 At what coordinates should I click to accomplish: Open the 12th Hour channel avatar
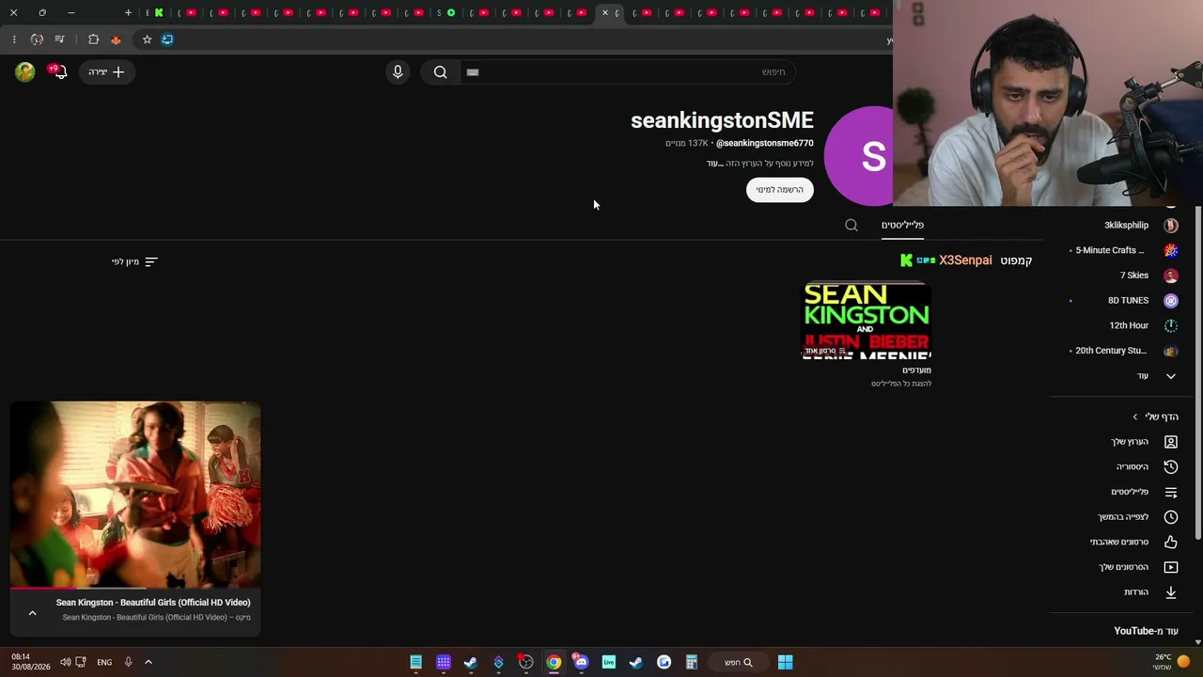click(x=1171, y=325)
